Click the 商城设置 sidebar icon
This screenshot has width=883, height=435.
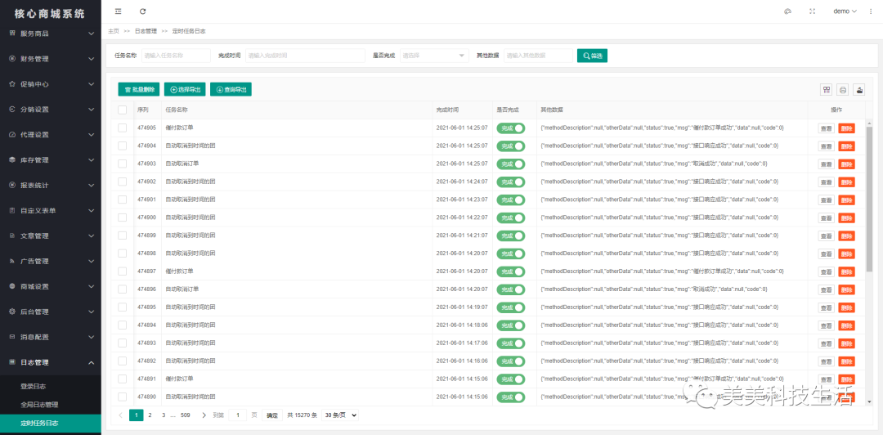point(12,286)
